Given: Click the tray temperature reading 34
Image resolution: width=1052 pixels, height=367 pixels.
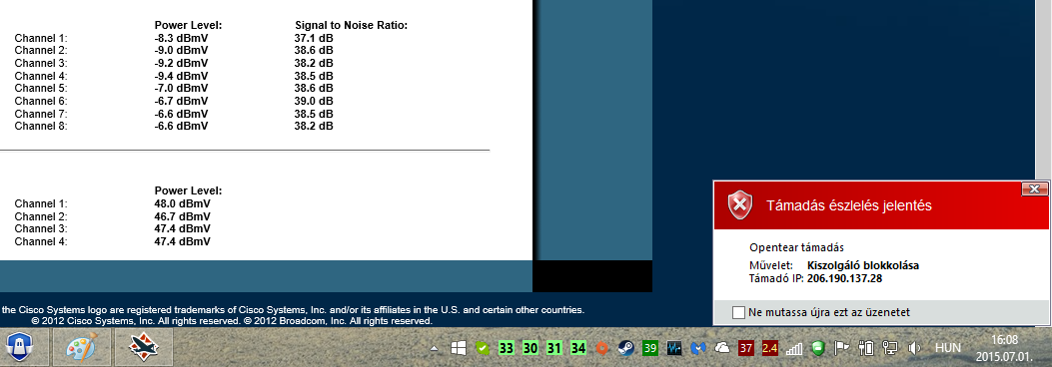Looking at the screenshot, I should point(577,348).
